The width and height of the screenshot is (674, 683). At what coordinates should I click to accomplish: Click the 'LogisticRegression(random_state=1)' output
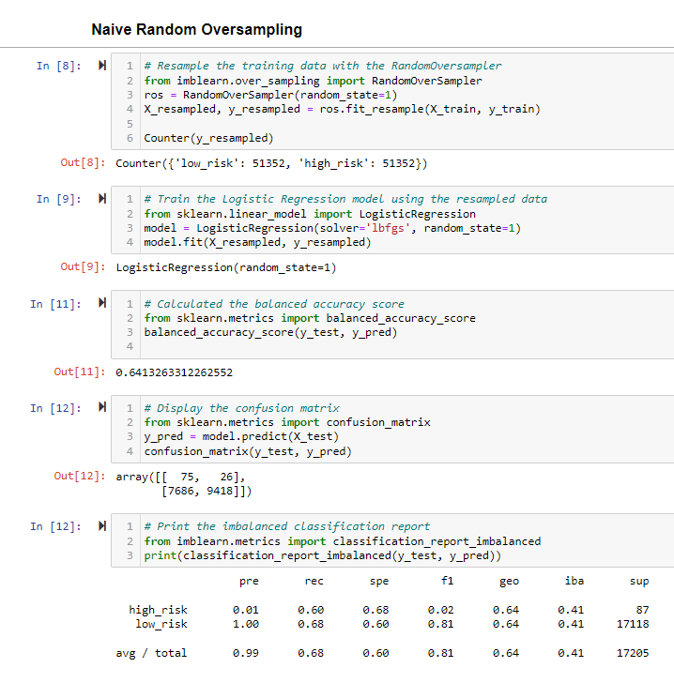tap(226, 267)
